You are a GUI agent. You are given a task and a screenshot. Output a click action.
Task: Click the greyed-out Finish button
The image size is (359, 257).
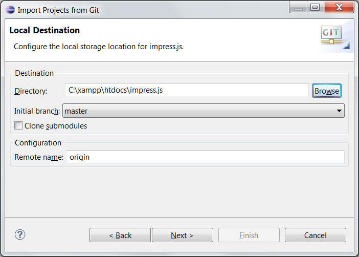[249, 235]
